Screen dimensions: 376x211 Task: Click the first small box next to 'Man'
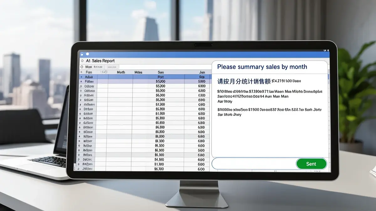99,67
